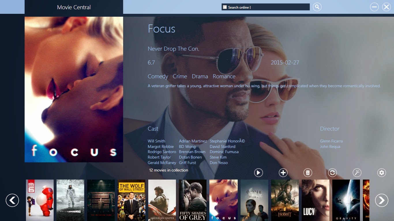The width and height of the screenshot is (394, 221).
Task: Click the Cast section heading
Action: pos(153,129)
